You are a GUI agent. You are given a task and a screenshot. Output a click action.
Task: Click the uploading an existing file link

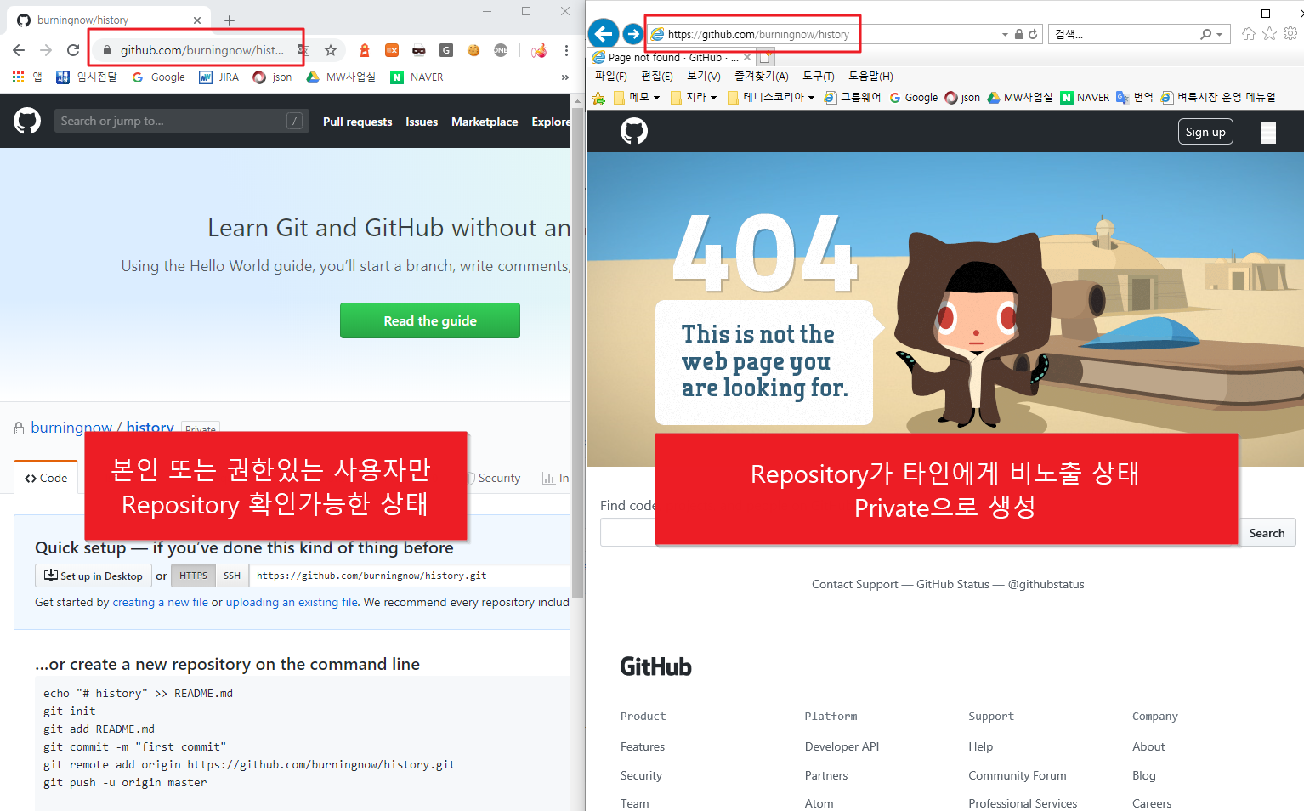tap(292, 602)
